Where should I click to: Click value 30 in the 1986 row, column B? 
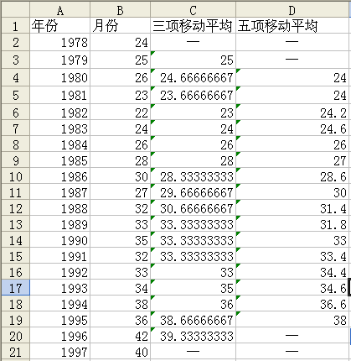[x=121, y=176]
